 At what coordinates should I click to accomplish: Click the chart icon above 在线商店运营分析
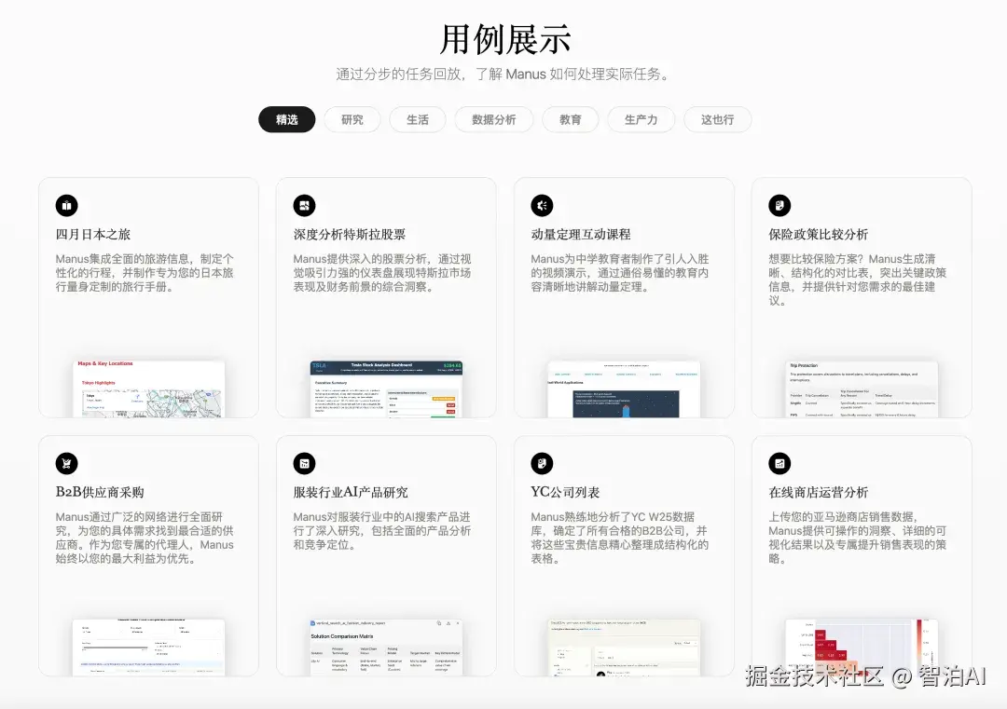(779, 463)
